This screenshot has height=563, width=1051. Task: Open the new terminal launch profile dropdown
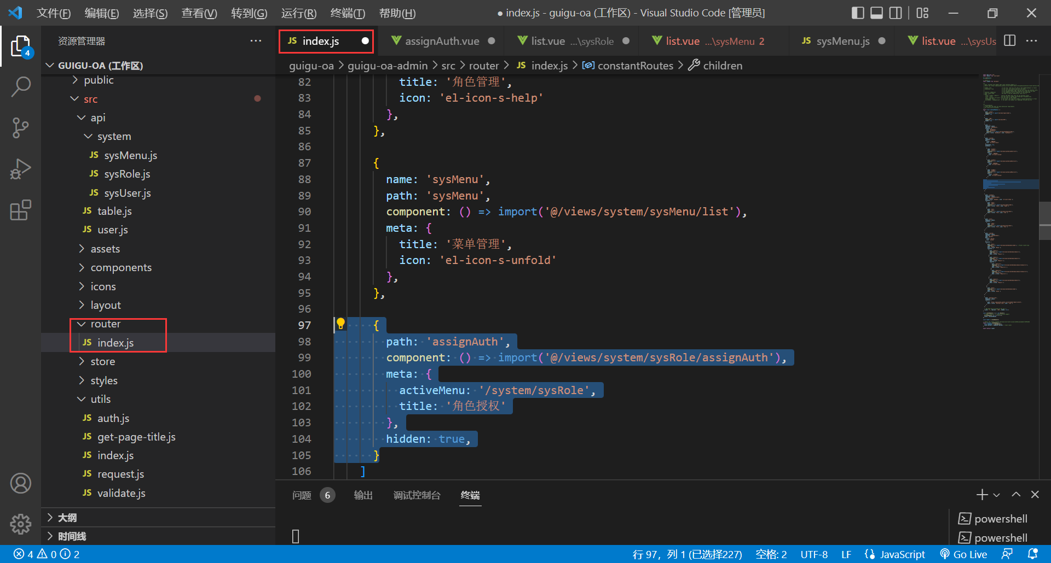point(996,495)
